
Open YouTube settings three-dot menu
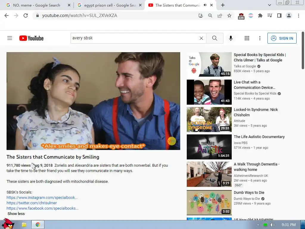click(260, 38)
